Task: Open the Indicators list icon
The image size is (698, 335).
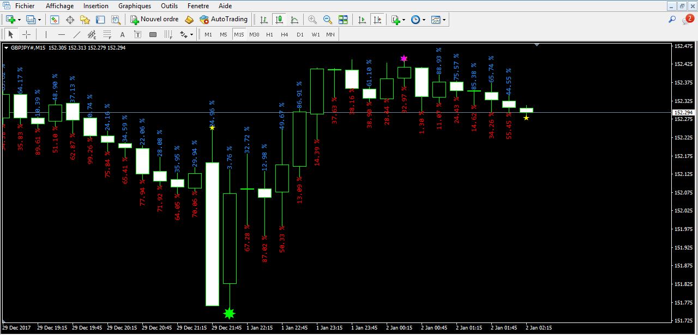Action: [396, 20]
